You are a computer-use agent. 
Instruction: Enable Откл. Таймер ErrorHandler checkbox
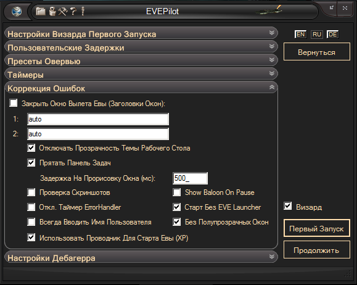[31, 207]
